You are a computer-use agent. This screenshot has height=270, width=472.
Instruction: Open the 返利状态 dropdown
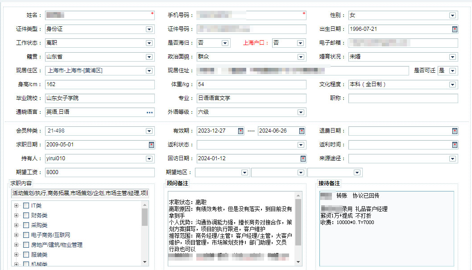tap(301, 145)
